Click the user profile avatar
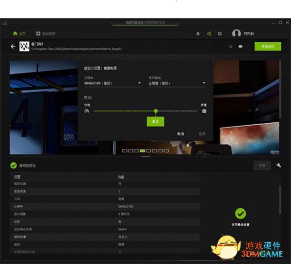This screenshot has height=264, width=291. [x=237, y=33]
